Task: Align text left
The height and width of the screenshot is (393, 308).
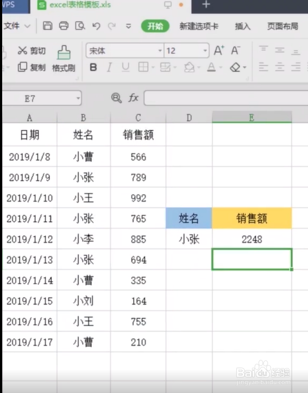Action: [x=263, y=67]
